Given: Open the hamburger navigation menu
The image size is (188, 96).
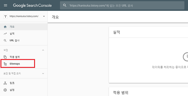Looking at the screenshot, I should 5,5.
